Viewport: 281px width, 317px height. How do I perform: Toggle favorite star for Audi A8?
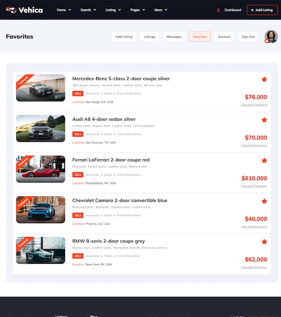tap(264, 120)
